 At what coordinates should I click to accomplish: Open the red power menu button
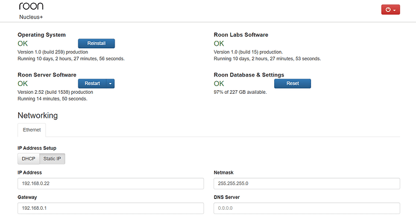click(390, 10)
